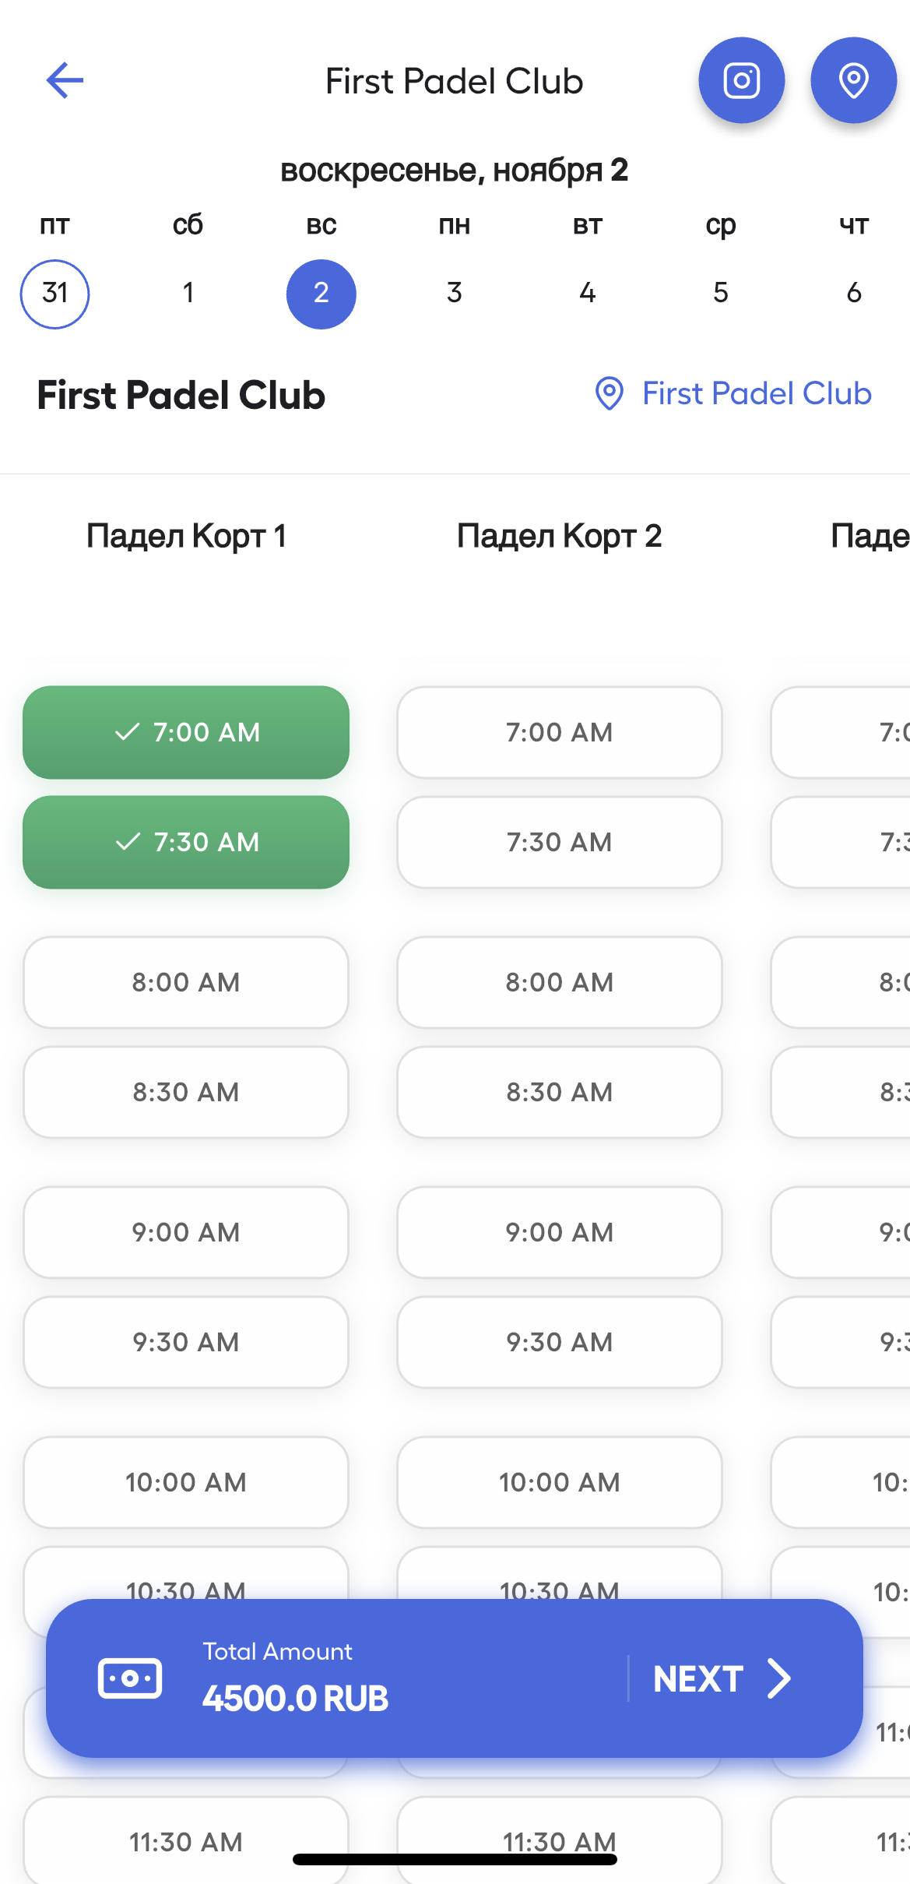Image resolution: width=910 pixels, height=1884 pixels.
Task: Select 7:00 AM slot on Падел Корт 2
Action: (x=559, y=732)
